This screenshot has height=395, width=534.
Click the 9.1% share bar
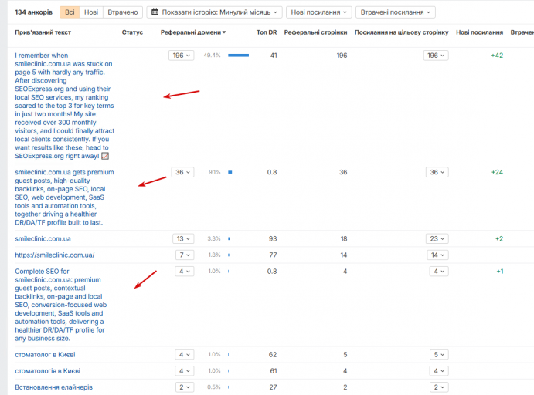(x=230, y=172)
